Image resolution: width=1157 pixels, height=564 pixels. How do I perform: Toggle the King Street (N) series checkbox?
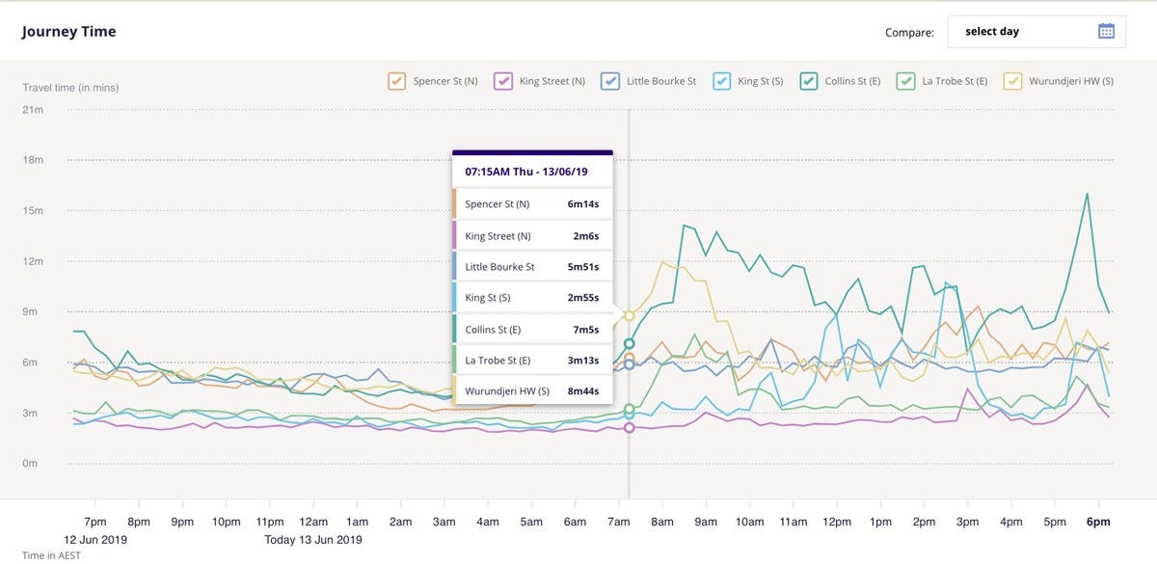pos(502,81)
